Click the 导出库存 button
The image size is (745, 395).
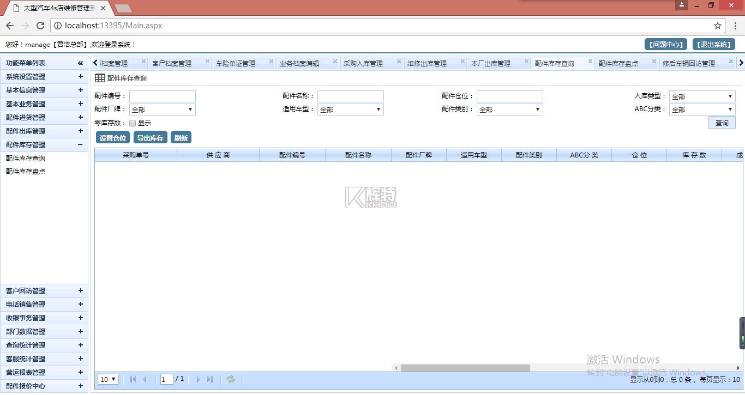[x=150, y=138]
